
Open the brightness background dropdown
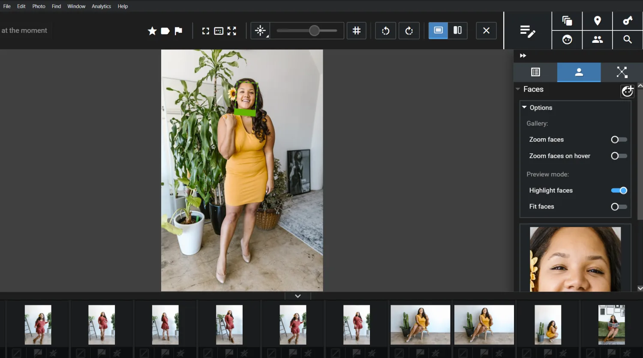click(260, 31)
